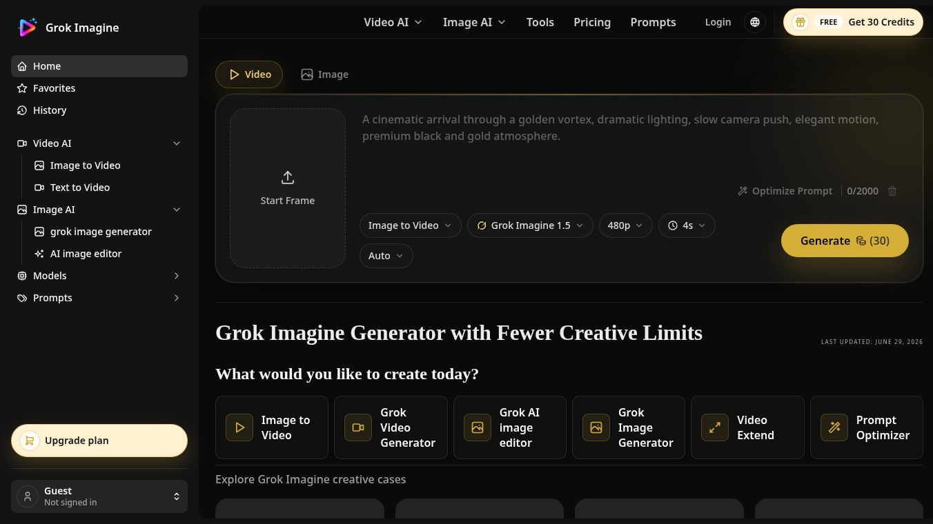933x524 pixels.
Task: Switch to the Video tab
Action: tap(249, 74)
